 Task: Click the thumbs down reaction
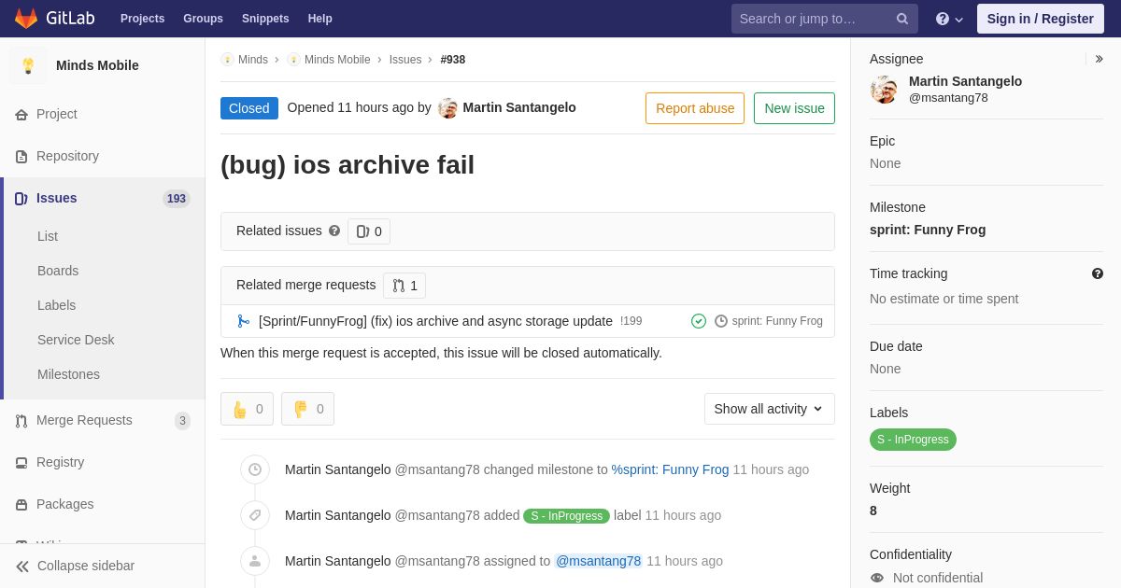point(307,409)
